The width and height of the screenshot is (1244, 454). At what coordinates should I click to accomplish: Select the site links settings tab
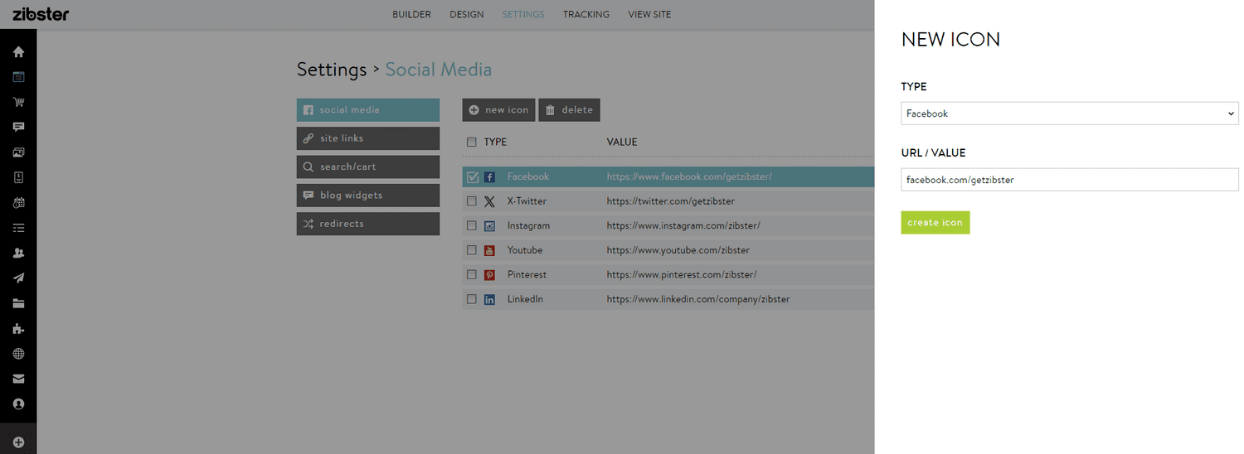368,138
